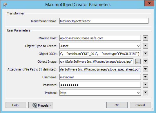Viewport: 156px width, 113px height.
Task: Open the Presets gear button
Action: (x=41, y=105)
